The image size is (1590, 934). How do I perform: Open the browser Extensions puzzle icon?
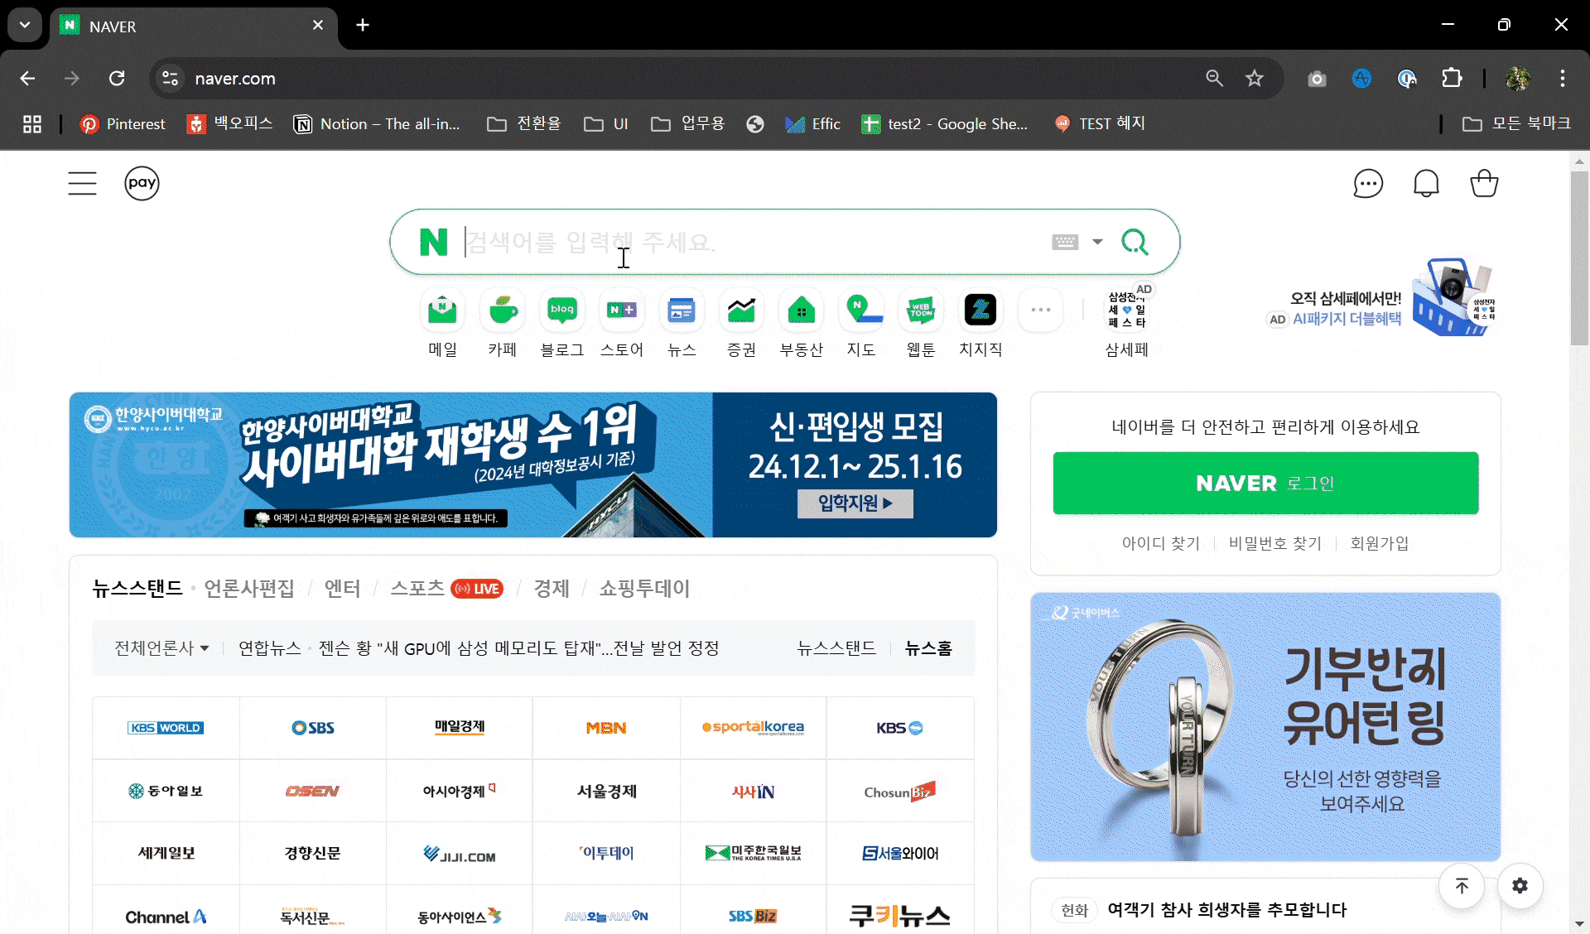tap(1452, 78)
